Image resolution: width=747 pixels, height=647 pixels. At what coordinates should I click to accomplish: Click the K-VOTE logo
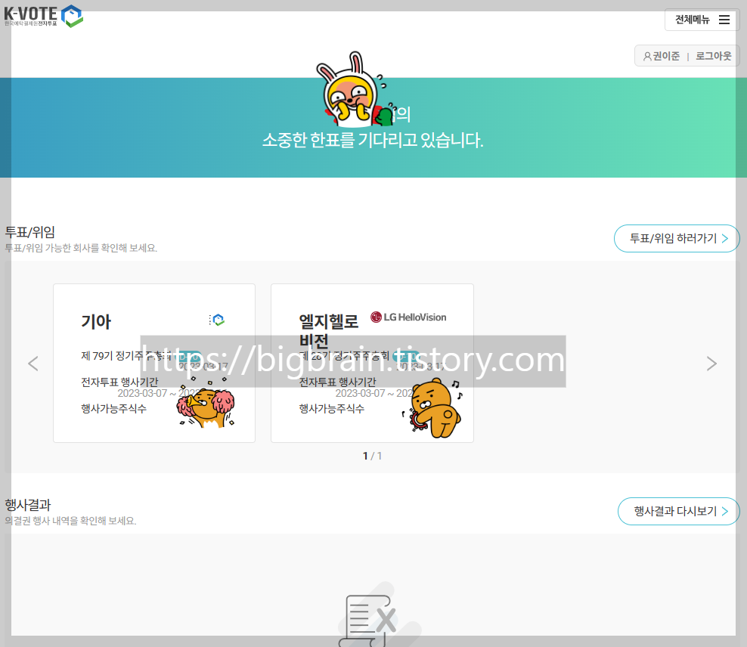tap(43, 16)
